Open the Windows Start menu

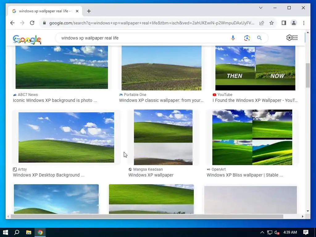click(6, 232)
